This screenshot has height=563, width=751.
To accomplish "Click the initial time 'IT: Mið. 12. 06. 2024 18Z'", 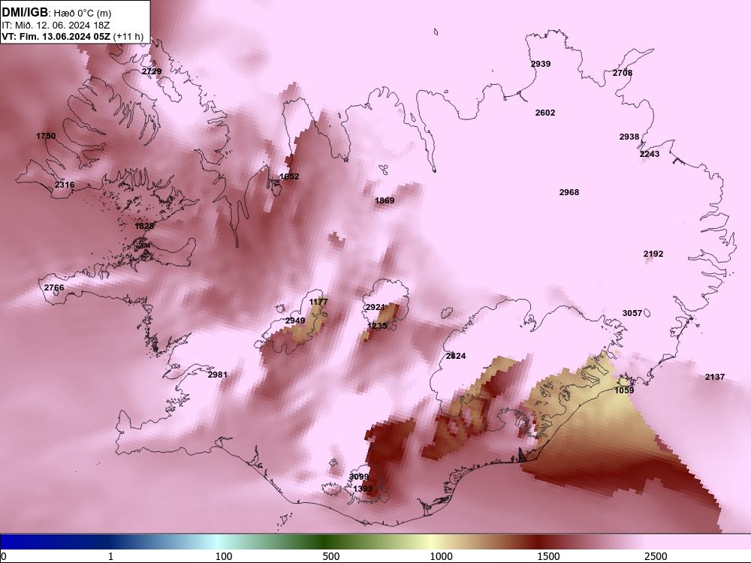I will (56, 26).
